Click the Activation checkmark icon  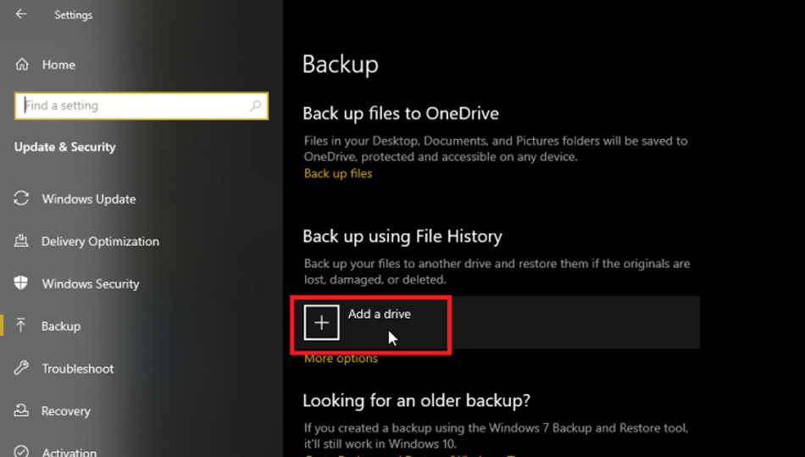pos(22,451)
